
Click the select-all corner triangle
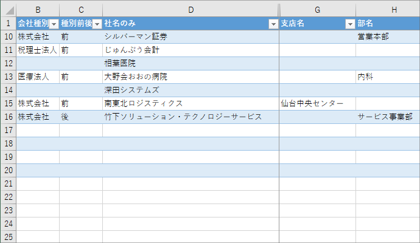click(9, 10)
